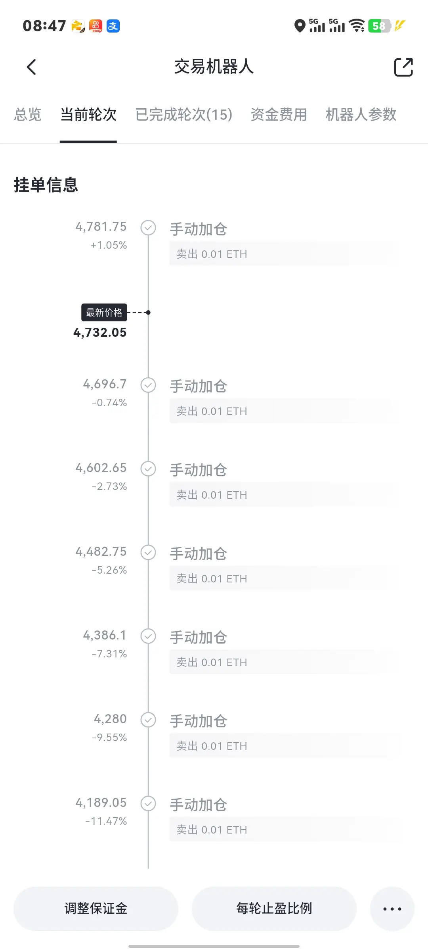Tap the 最新价格 marker on the timeline

(104, 313)
